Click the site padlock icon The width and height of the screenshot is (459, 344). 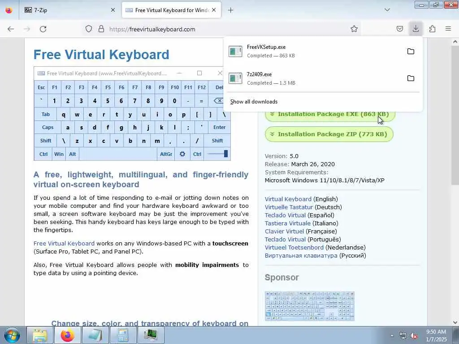(101, 29)
